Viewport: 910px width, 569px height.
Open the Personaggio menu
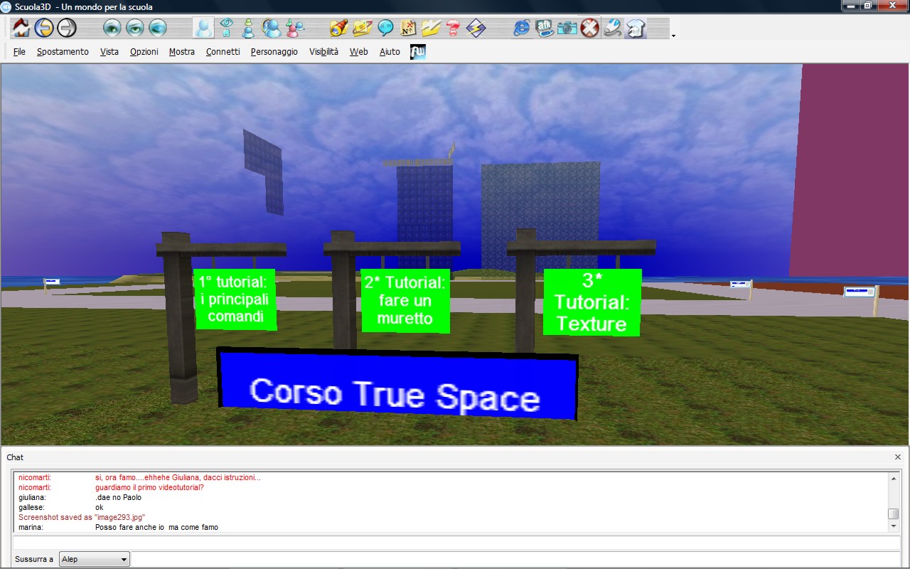pos(274,52)
